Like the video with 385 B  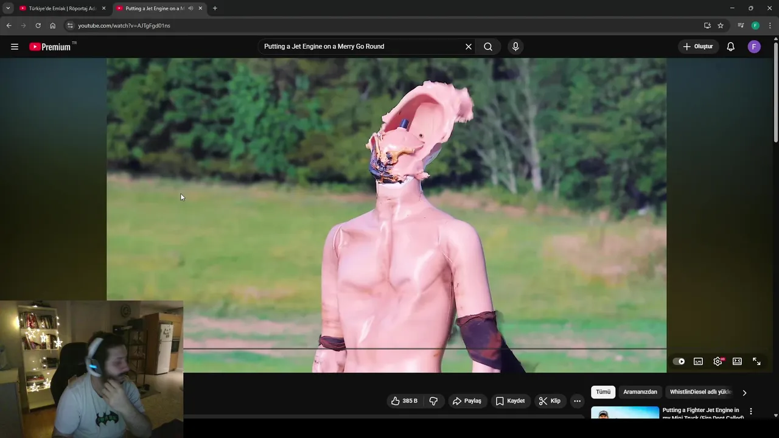pos(404,401)
